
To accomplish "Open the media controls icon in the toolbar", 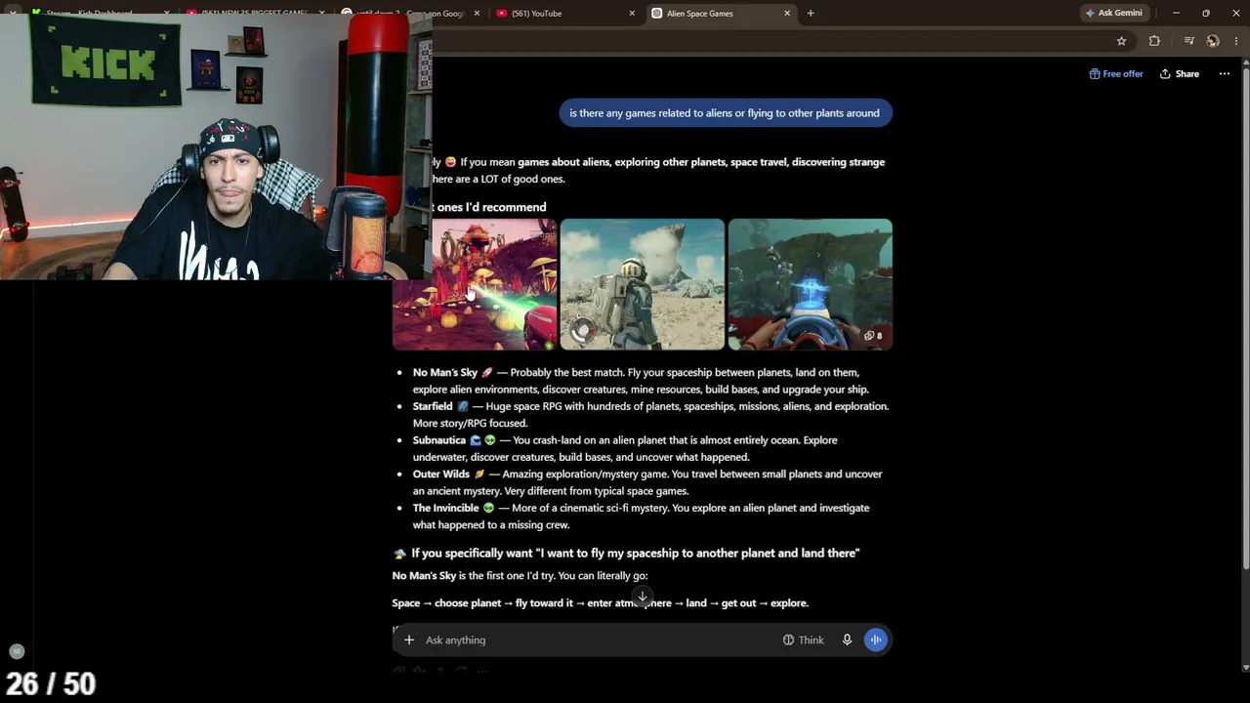I will click(x=1188, y=41).
